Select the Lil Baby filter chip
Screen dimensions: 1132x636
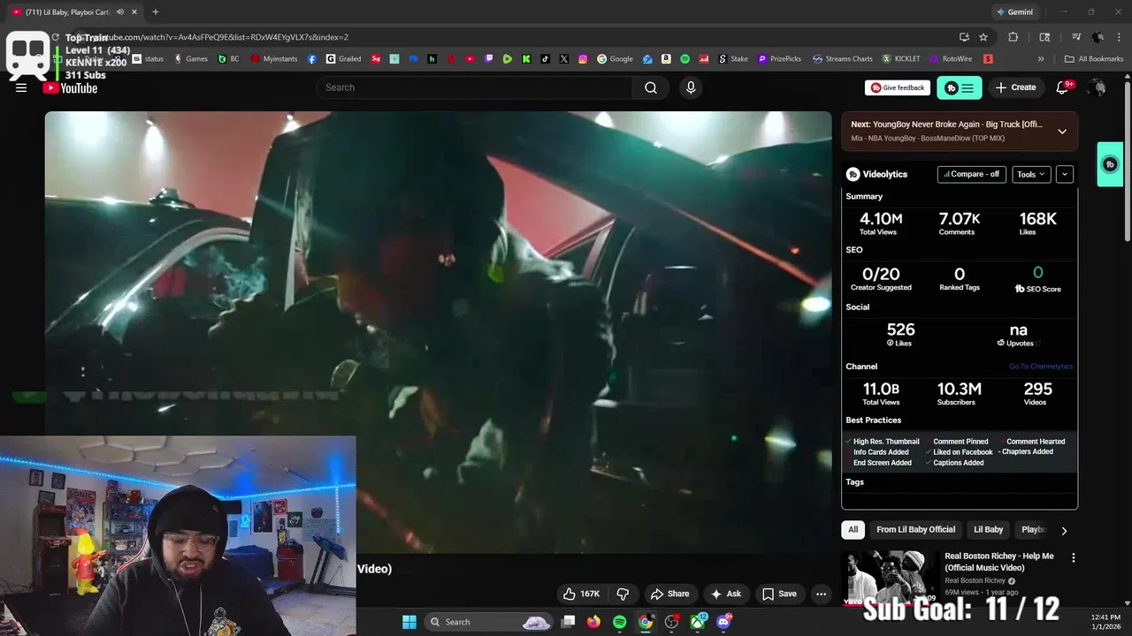pyautogui.click(x=988, y=529)
